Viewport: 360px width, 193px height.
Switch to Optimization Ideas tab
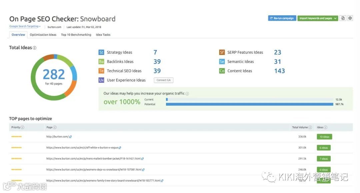(43, 35)
